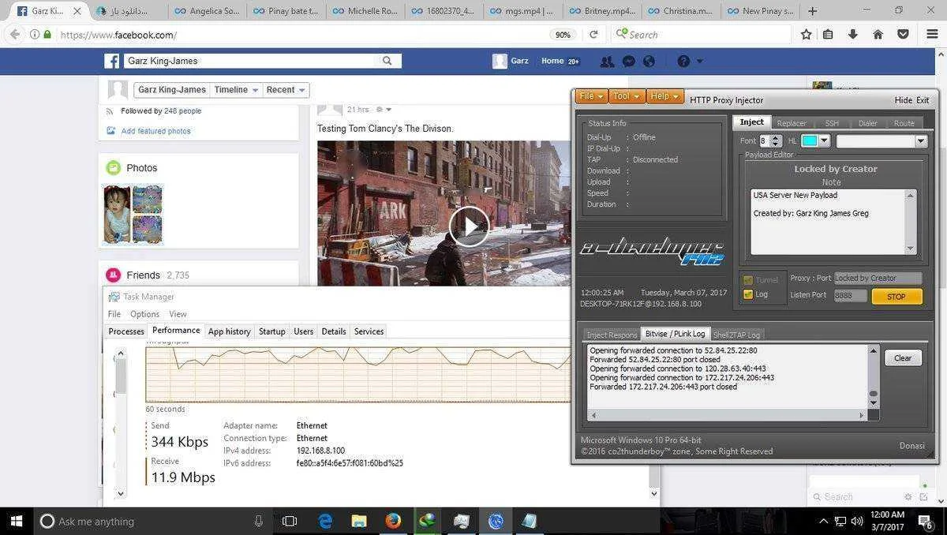The width and height of the screenshot is (947, 535).
Task: Open the Tool menu dropdown in HTTP Proxy Injector
Action: tap(627, 96)
